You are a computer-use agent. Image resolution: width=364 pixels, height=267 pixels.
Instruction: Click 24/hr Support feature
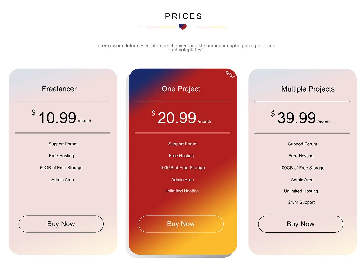302,202
